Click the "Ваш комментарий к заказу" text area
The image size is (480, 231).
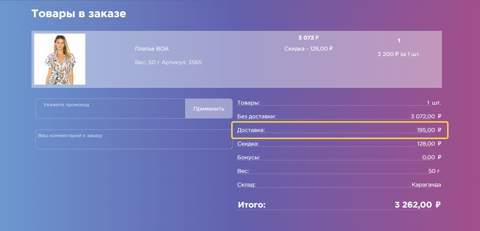coord(134,139)
